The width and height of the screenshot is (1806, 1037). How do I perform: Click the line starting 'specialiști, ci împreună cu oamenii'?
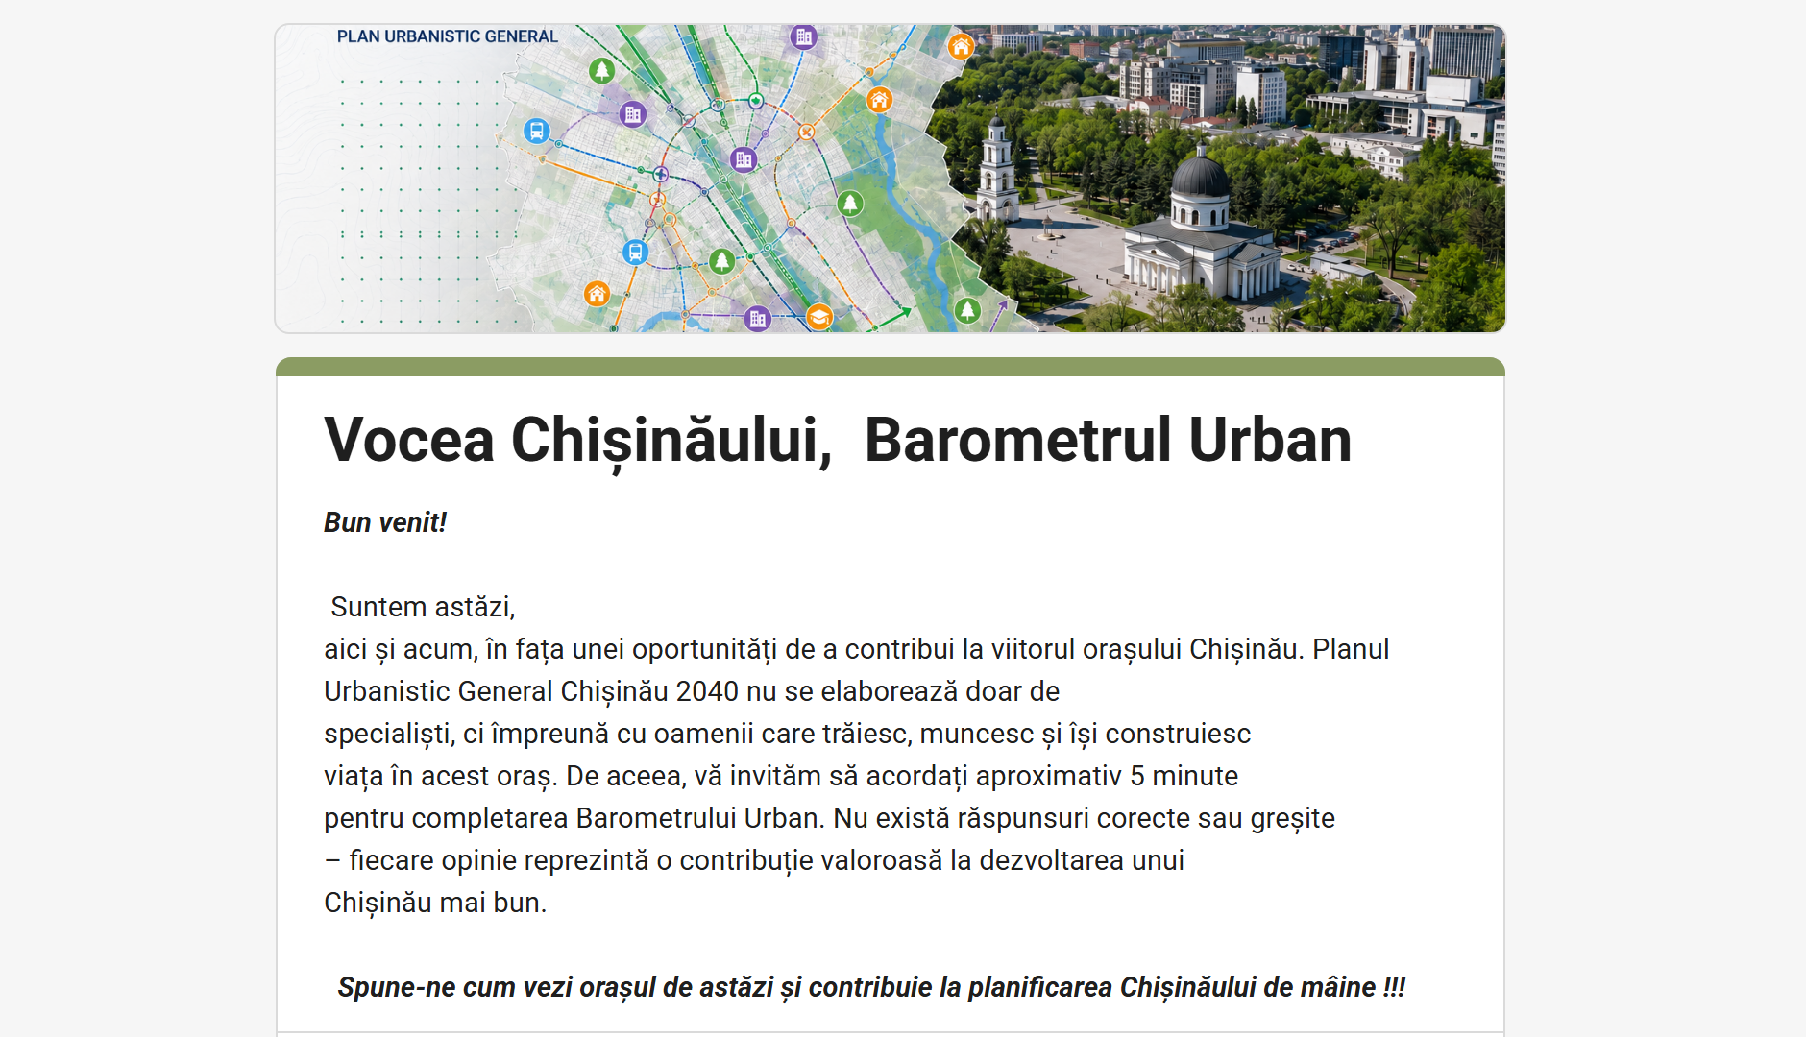[x=787, y=734]
